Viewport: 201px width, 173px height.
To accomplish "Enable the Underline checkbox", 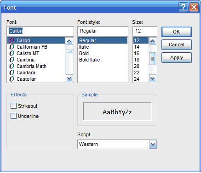I will 13,116.
